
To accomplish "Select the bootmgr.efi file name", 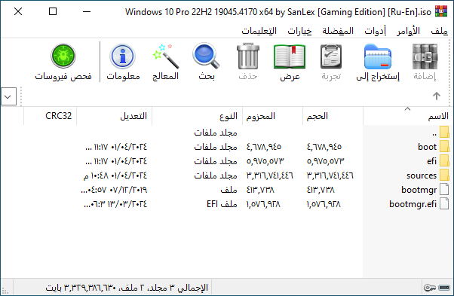I will [x=413, y=204].
